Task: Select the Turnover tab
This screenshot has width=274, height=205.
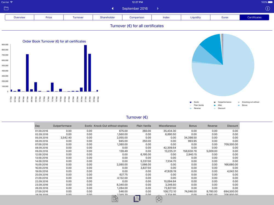Action: (78, 17)
